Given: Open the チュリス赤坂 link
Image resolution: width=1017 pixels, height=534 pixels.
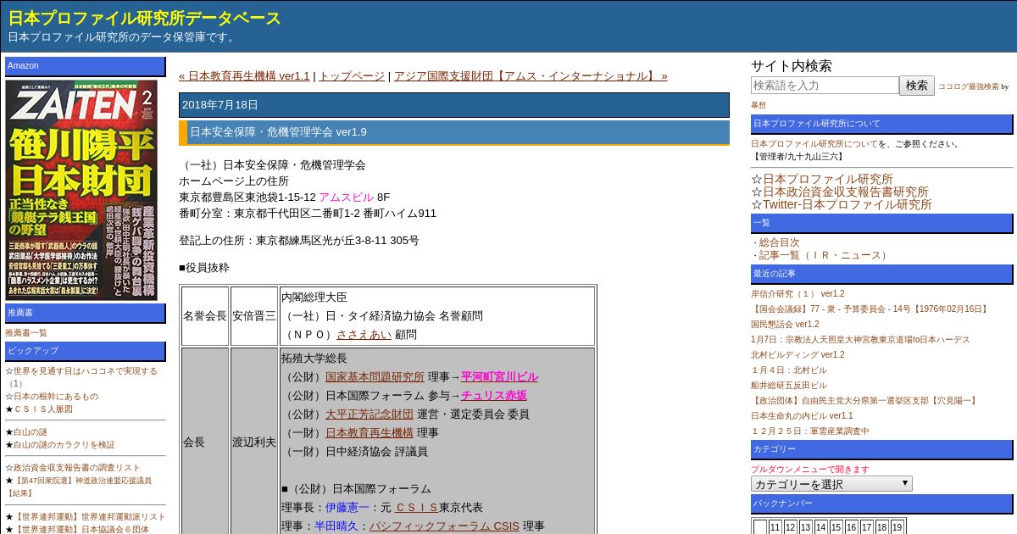Looking at the screenshot, I should coord(494,395).
